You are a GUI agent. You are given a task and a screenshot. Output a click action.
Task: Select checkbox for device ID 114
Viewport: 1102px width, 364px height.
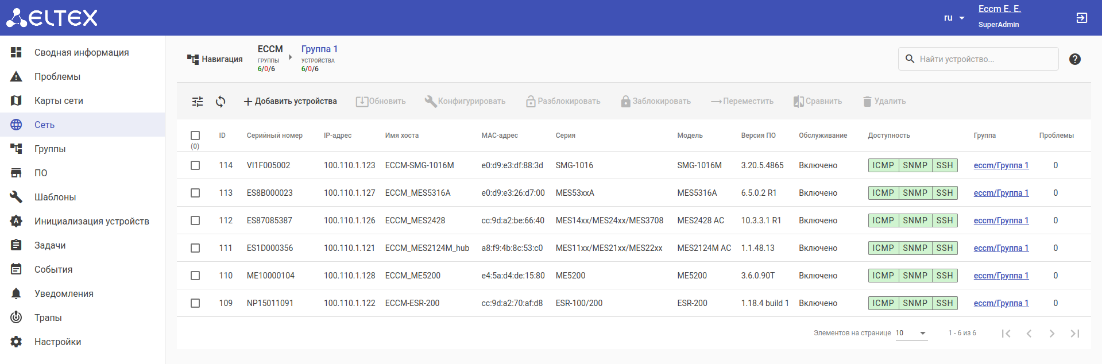pos(195,165)
